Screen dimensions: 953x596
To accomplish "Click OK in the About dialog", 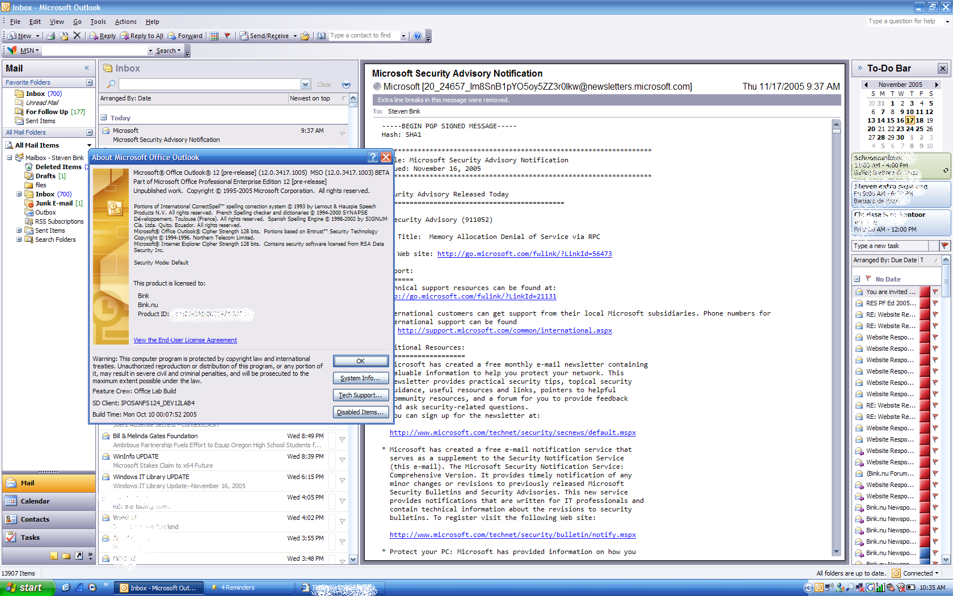I will coord(361,361).
